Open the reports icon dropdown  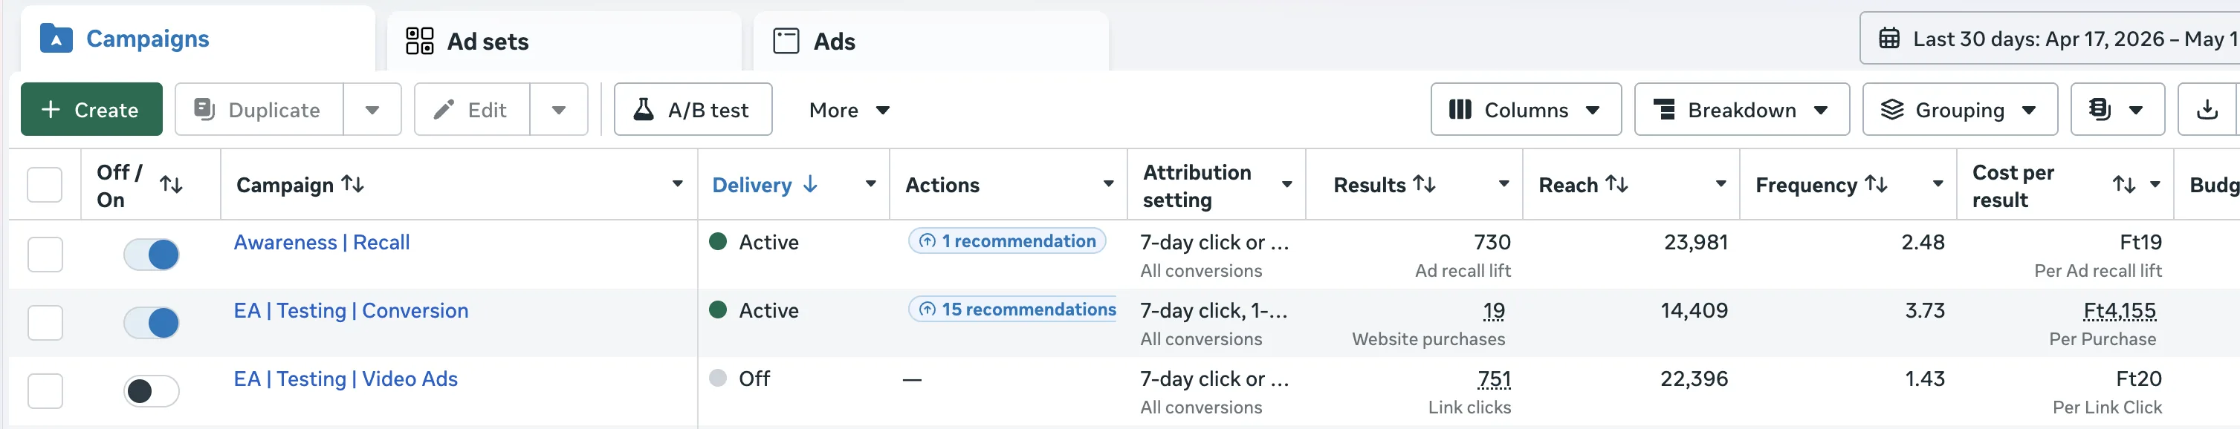coord(2117,109)
